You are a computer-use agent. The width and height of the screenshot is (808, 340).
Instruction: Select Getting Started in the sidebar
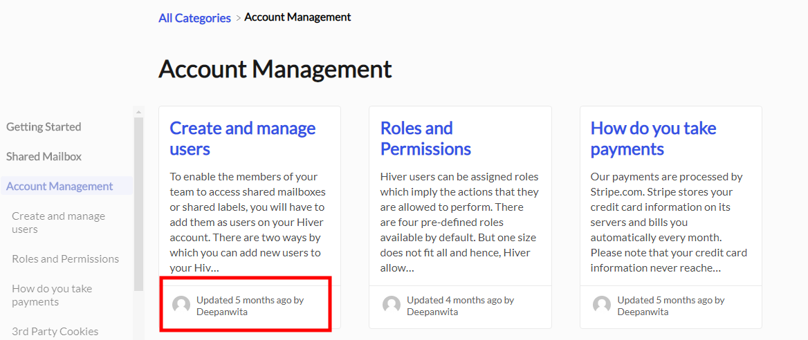tap(44, 126)
